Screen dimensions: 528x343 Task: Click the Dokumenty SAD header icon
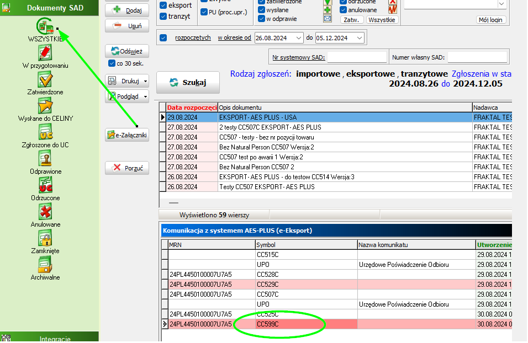(6, 7)
